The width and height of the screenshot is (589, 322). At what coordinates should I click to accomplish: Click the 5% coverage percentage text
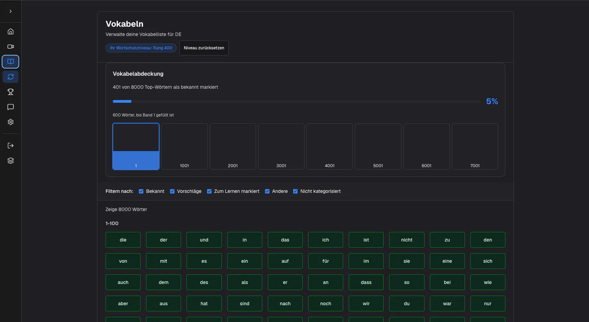492,101
